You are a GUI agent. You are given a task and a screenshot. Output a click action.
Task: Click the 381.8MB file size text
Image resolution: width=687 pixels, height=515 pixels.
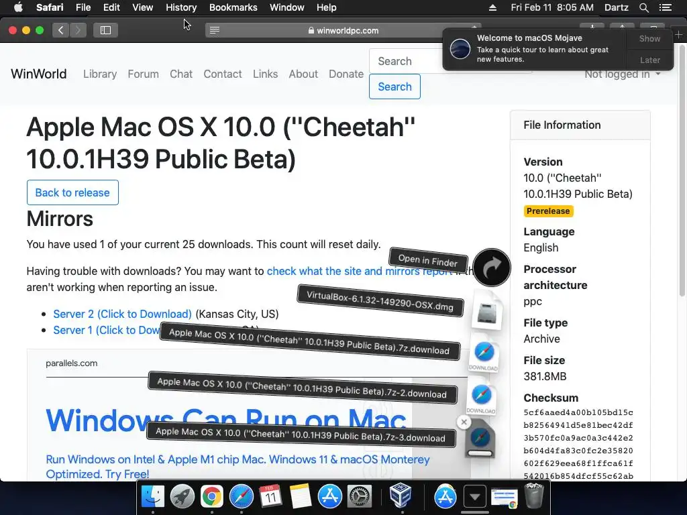545,377
